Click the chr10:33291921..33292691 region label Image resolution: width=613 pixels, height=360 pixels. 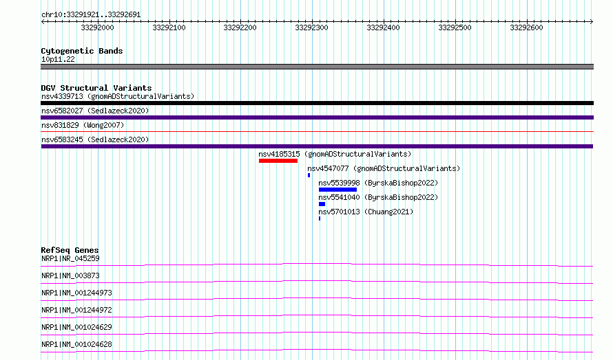tap(91, 14)
